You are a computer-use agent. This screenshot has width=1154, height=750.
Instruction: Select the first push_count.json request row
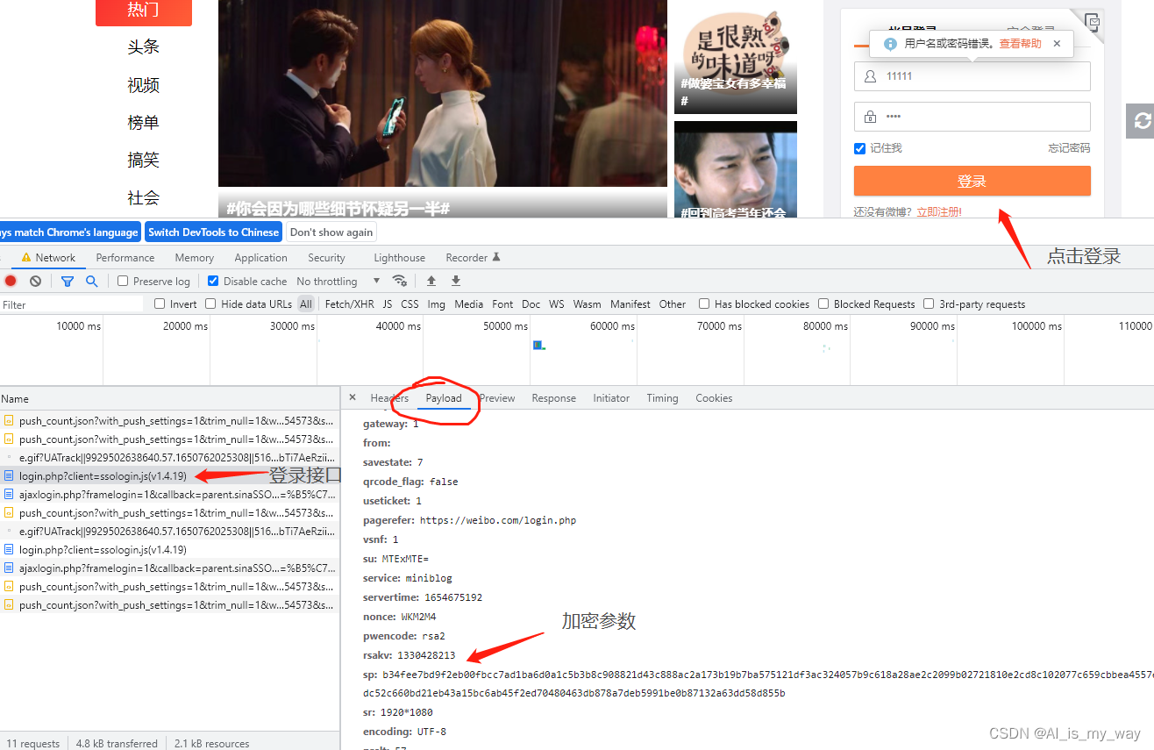point(170,420)
